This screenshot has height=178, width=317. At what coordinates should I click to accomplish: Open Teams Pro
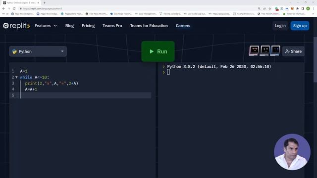[x=112, y=26]
